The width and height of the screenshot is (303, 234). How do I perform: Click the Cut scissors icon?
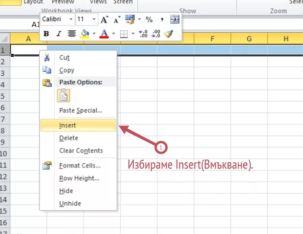point(47,58)
